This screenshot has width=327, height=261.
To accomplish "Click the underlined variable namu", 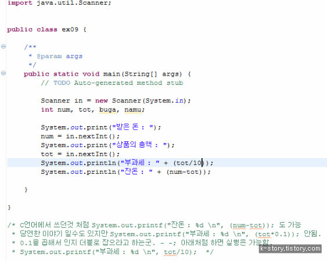I will click(133, 110).
